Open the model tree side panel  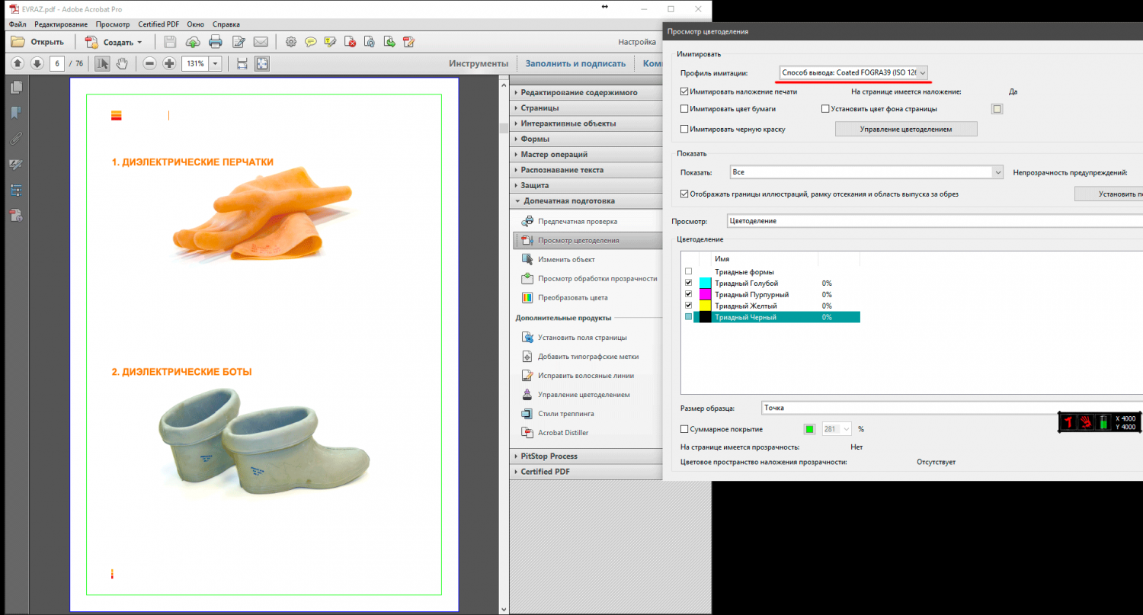click(15, 190)
